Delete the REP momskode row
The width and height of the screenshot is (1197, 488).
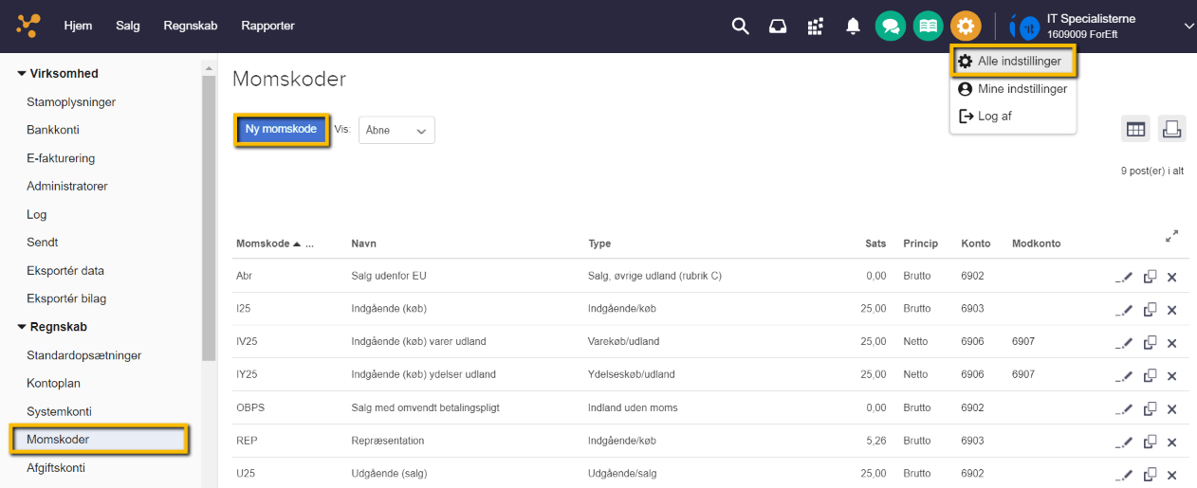[x=1171, y=442]
